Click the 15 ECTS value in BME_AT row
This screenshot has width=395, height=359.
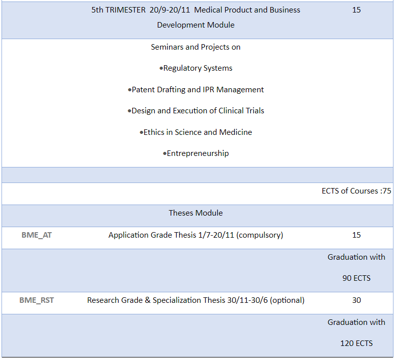point(356,235)
